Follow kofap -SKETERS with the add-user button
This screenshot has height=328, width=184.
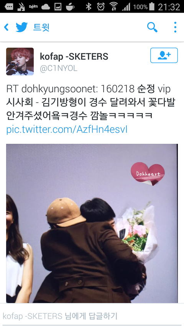coord(164,55)
